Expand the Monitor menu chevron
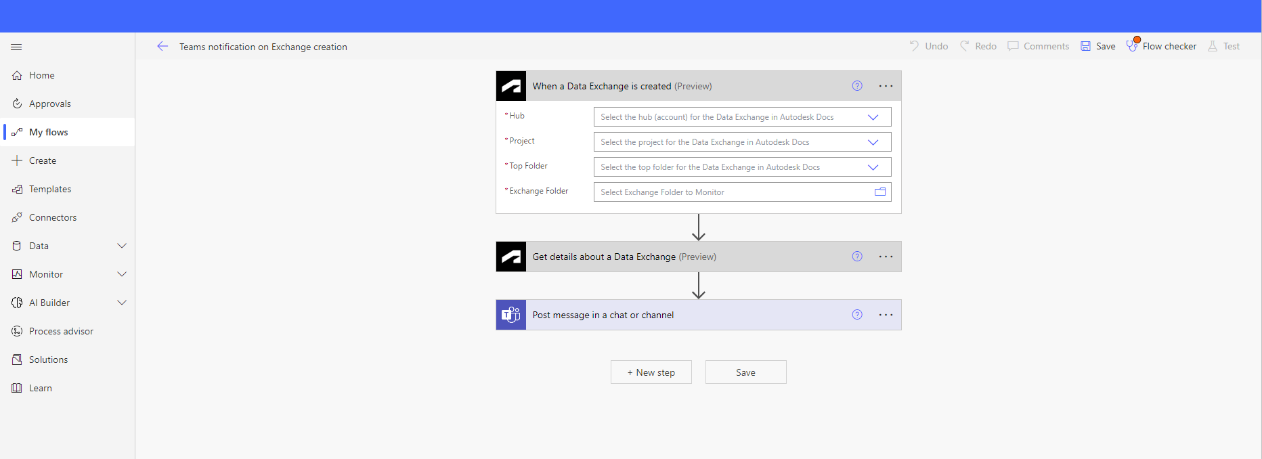Screen dimensions: 1262x459 (x=122, y=274)
